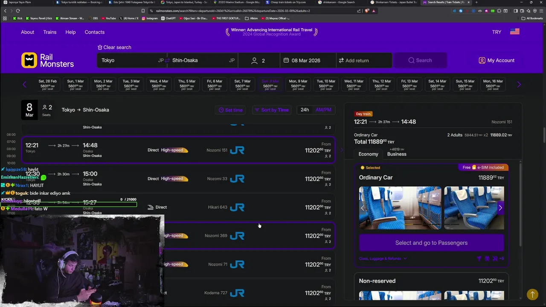The image size is (546, 307).
Task: Go to next dates in date strip
Action: [519, 84]
